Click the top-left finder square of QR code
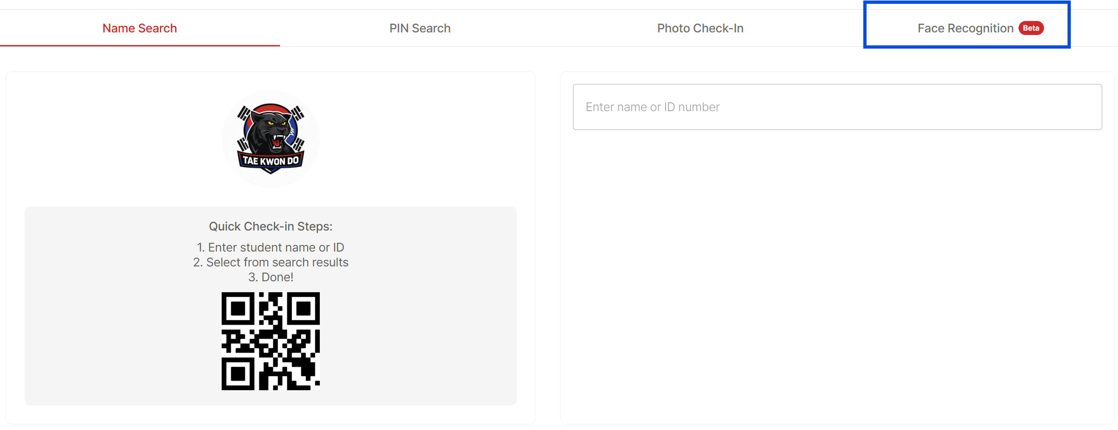The width and height of the screenshot is (1118, 430). coord(238,309)
